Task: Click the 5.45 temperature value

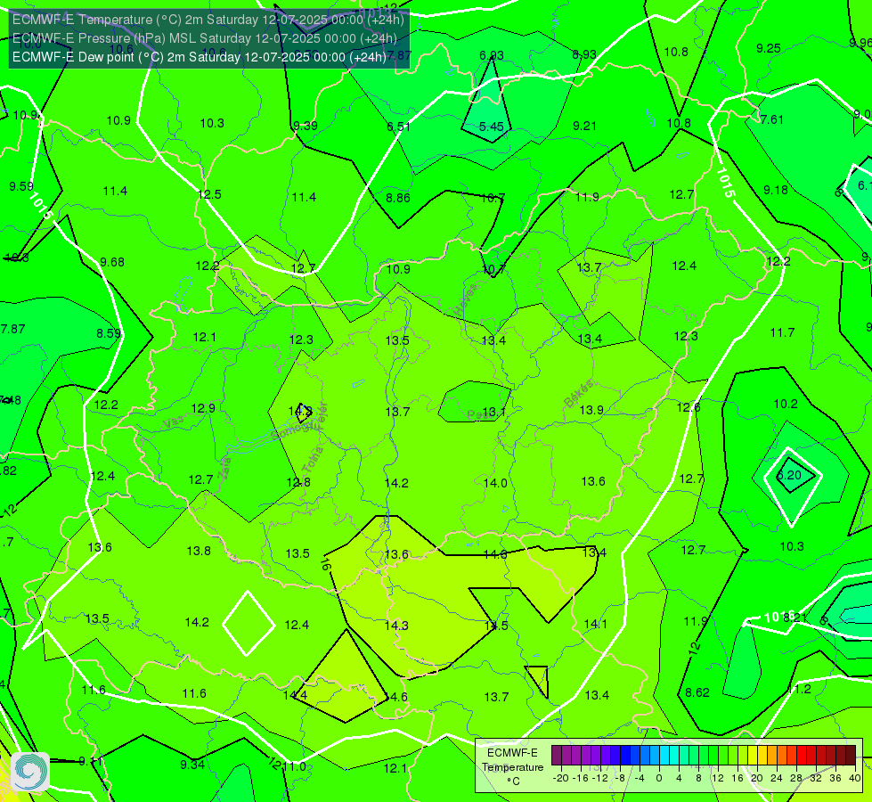Action: point(492,127)
